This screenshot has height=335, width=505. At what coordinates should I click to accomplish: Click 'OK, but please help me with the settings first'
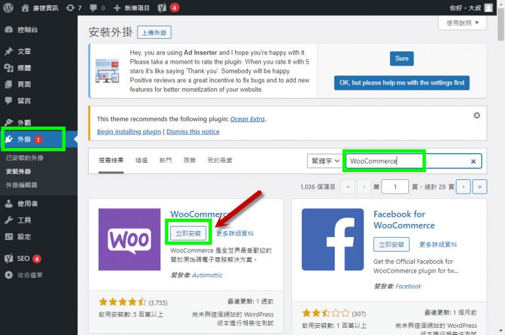pos(402,83)
